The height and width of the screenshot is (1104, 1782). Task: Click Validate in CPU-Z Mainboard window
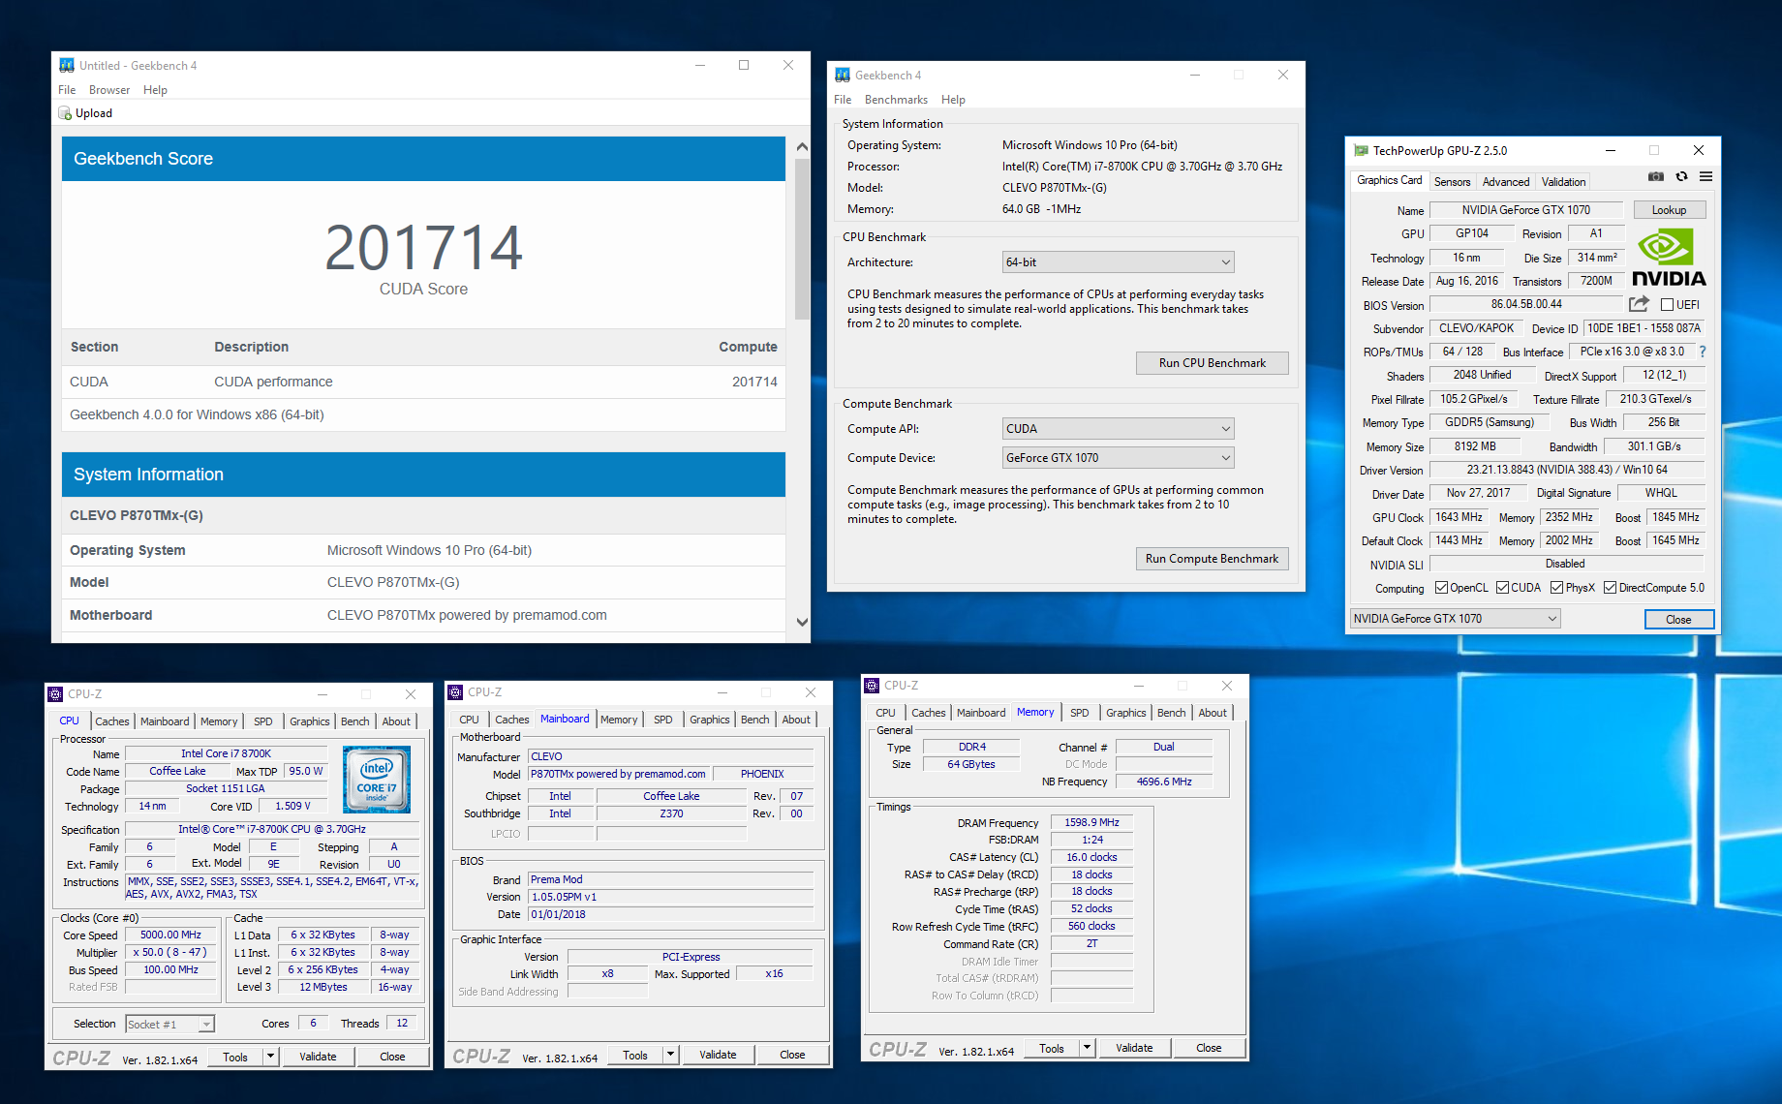click(718, 1055)
